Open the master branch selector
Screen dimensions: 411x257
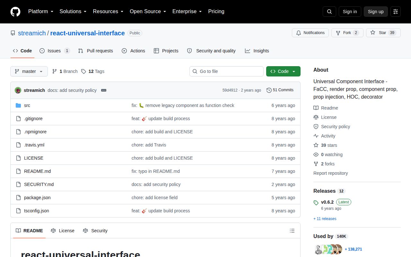pyautogui.click(x=29, y=71)
